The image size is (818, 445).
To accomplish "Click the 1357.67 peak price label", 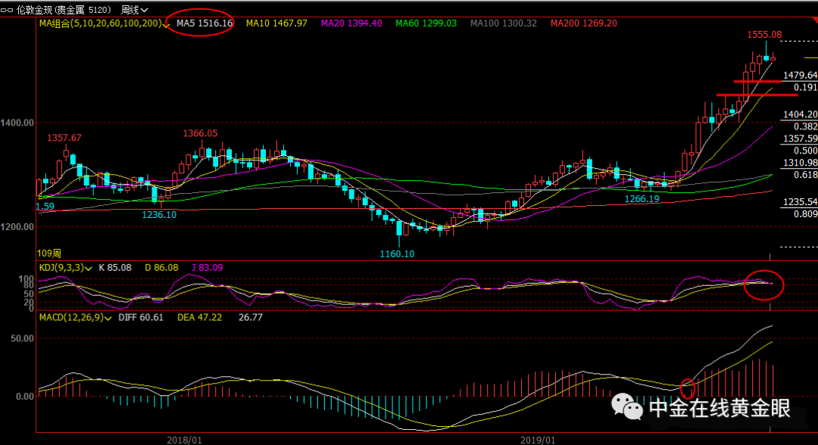I will 64,138.
